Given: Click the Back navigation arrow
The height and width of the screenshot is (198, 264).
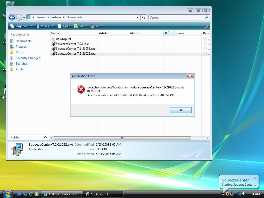Looking at the screenshot, I should tap(12, 17).
